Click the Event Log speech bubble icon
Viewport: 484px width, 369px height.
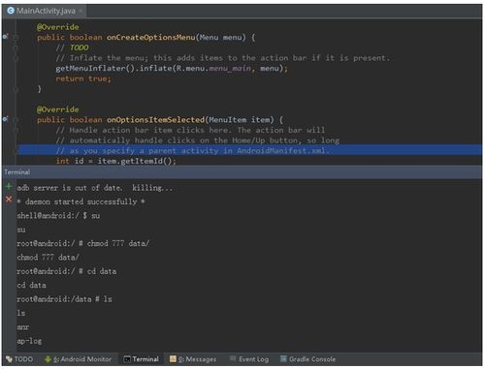tap(233, 358)
